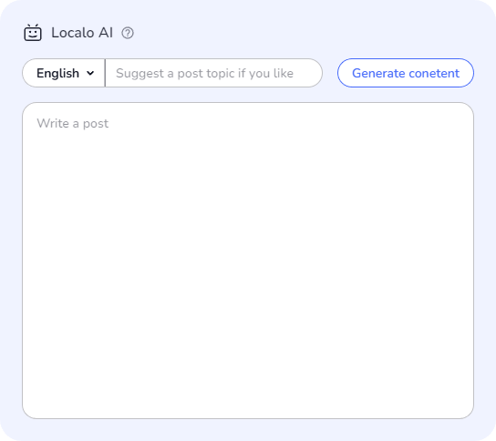The height and width of the screenshot is (441, 496).
Task: Open the question mark help icon
Action: [x=128, y=33]
